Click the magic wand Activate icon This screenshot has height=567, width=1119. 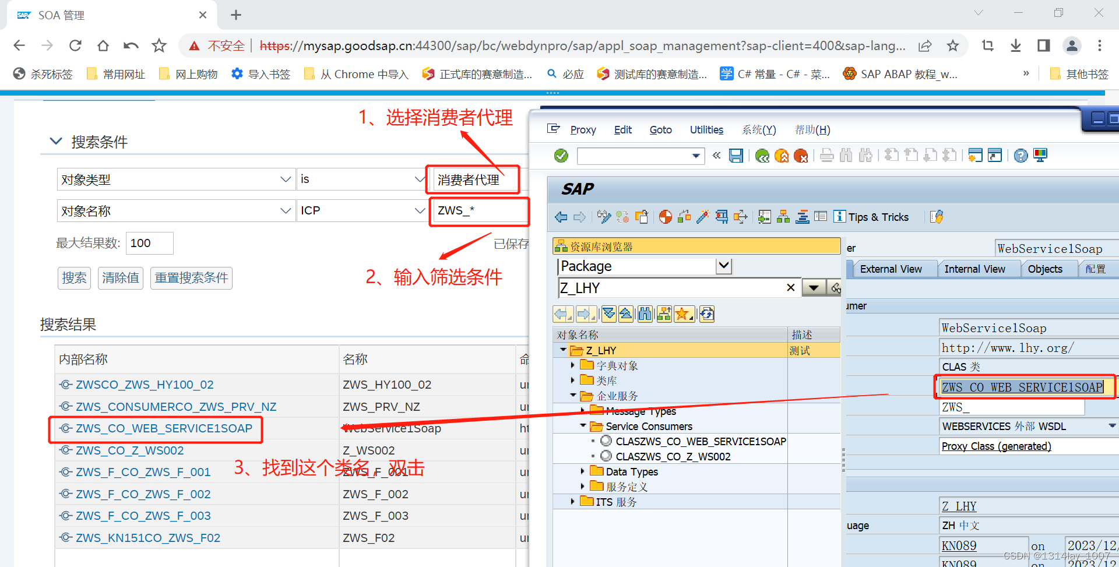click(703, 217)
